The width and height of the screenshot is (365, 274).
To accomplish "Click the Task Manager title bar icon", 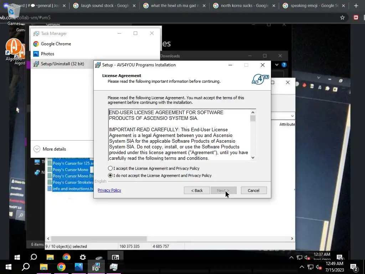I will point(36,34).
